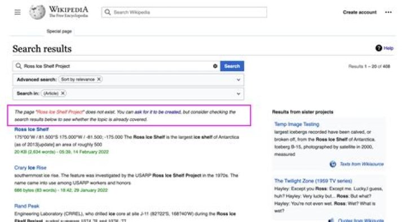Click the Help question mark icon
Screen dimensions: 406x222
378,48
